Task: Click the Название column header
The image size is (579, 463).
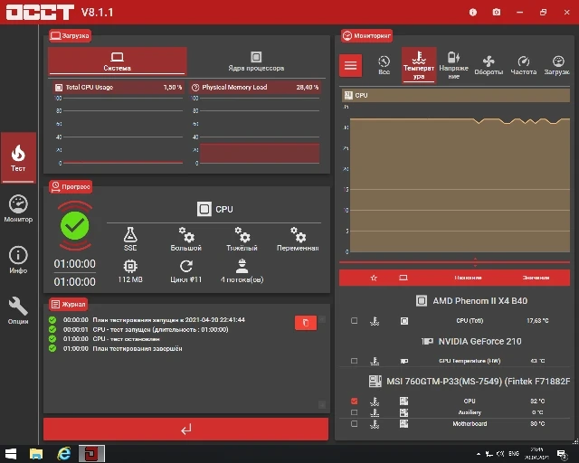Action: pyautogui.click(x=468, y=278)
